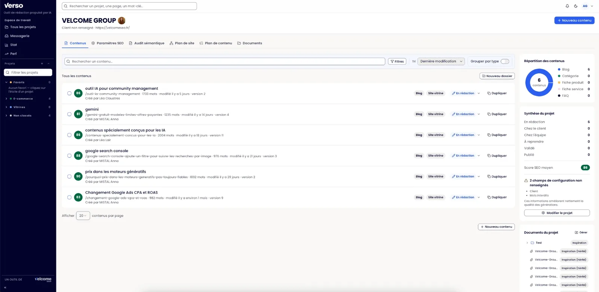Open the notifications bell

click(567, 6)
